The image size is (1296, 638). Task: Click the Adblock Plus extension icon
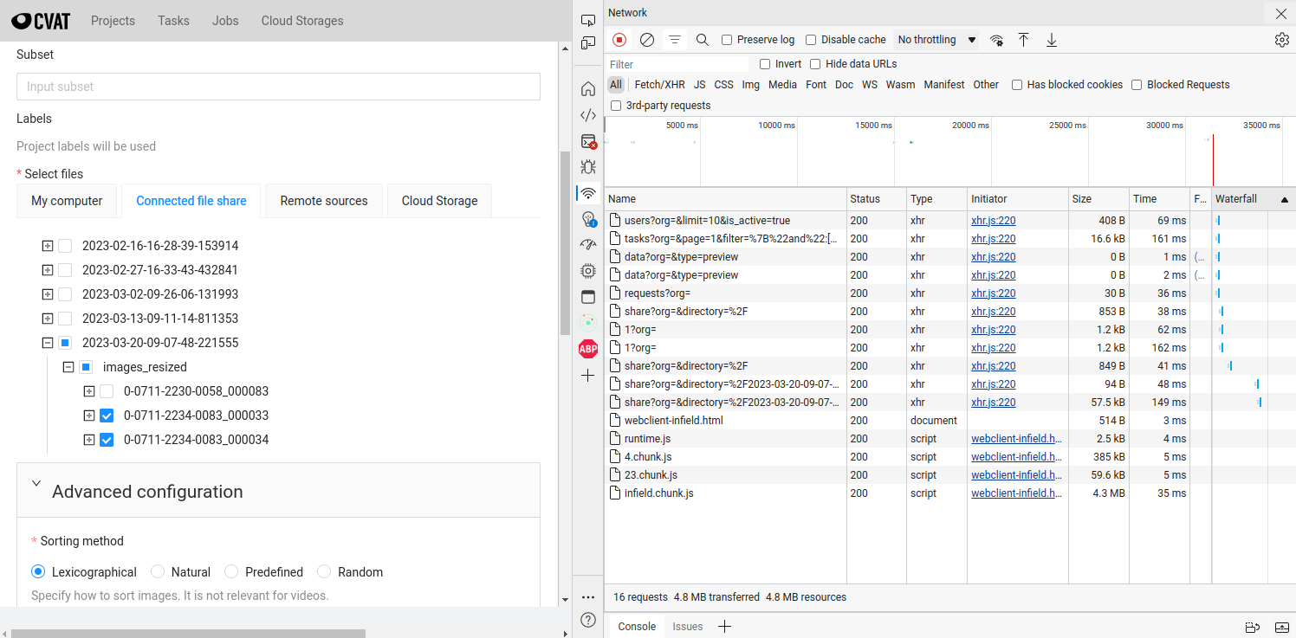click(x=588, y=348)
